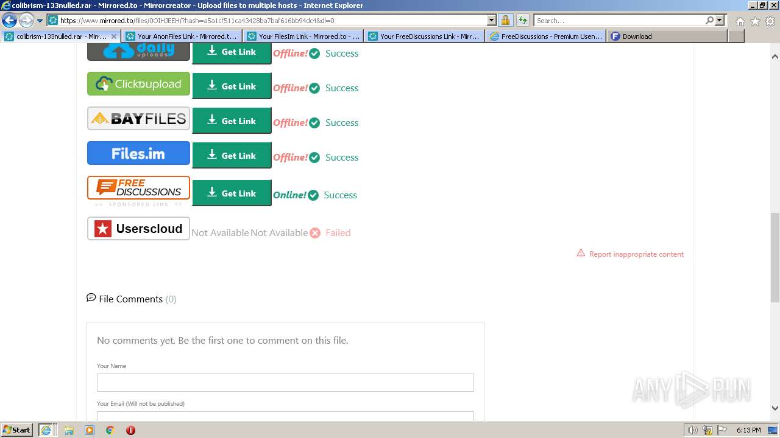The height and width of the screenshot is (438, 780).
Task: Click the Failed status for Userscloud
Action: point(338,232)
